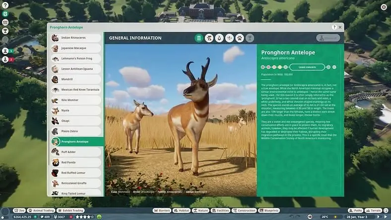Select Ring Tailed Lemur in the list

pyautogui.click(x=76, y=193)
